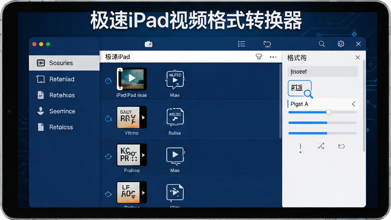
Task: Open the LF AOC video thumbnail
Action: [132, 192]
